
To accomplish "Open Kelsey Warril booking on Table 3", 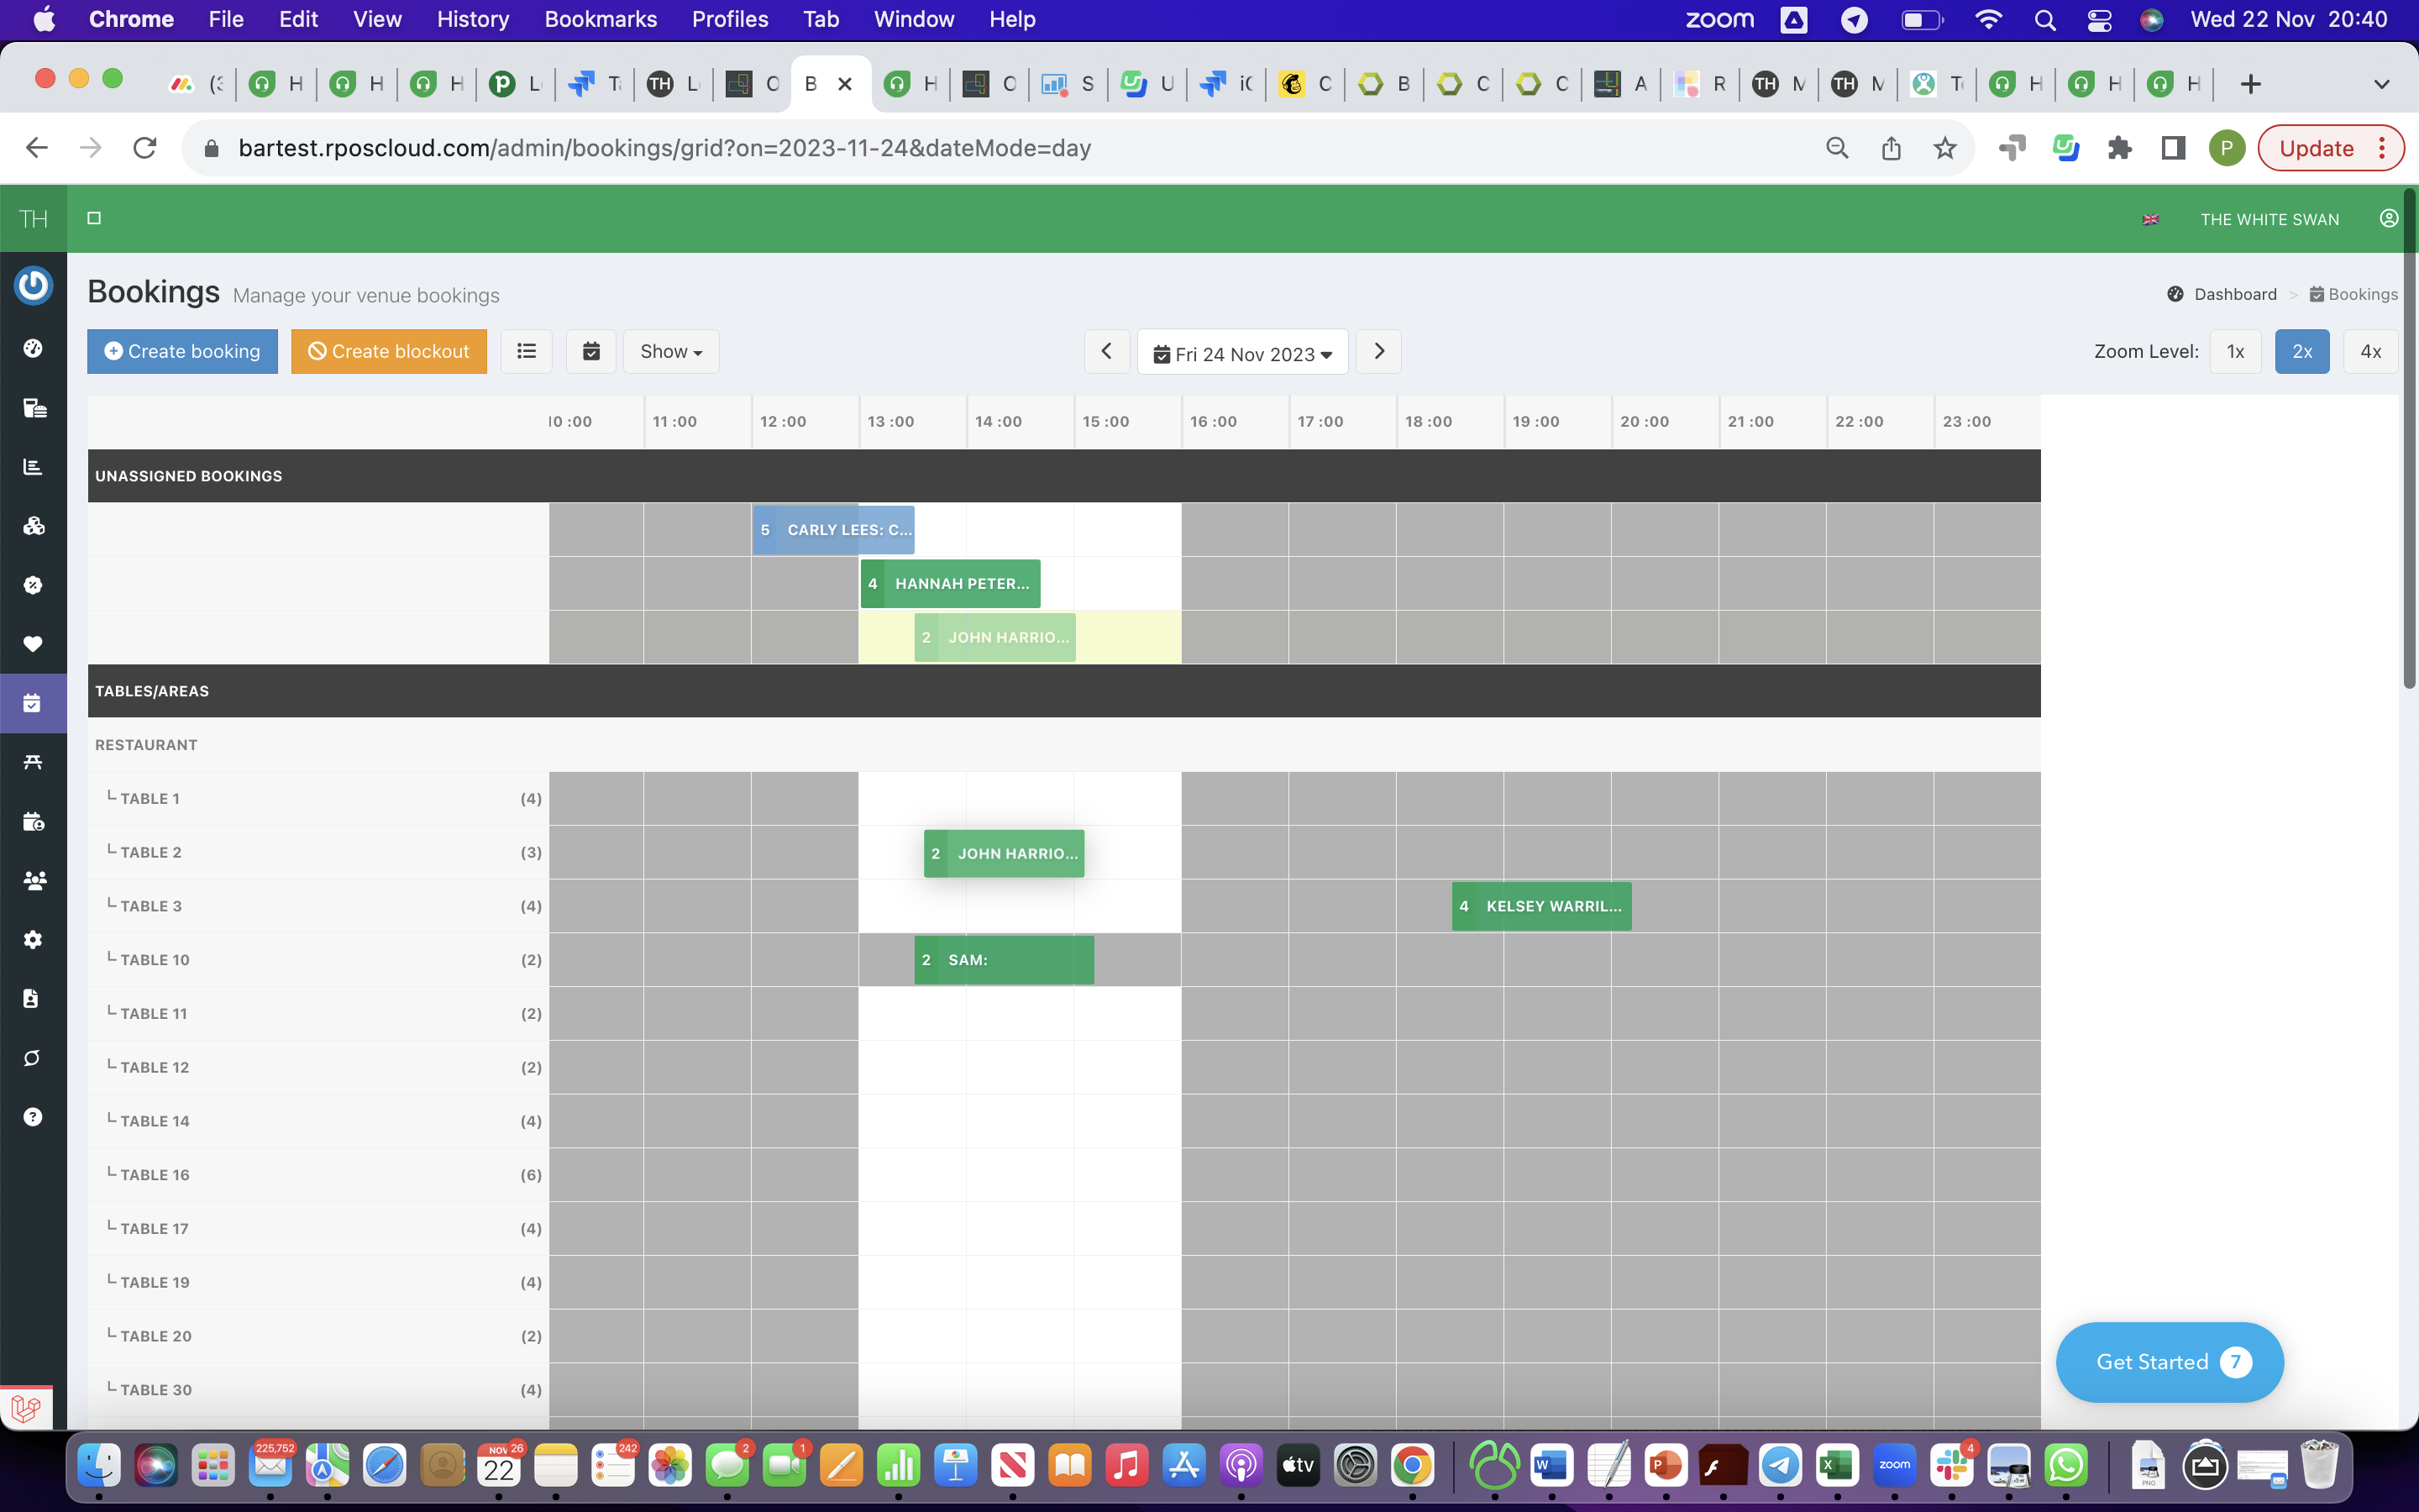I will (x=1541, y=906).
